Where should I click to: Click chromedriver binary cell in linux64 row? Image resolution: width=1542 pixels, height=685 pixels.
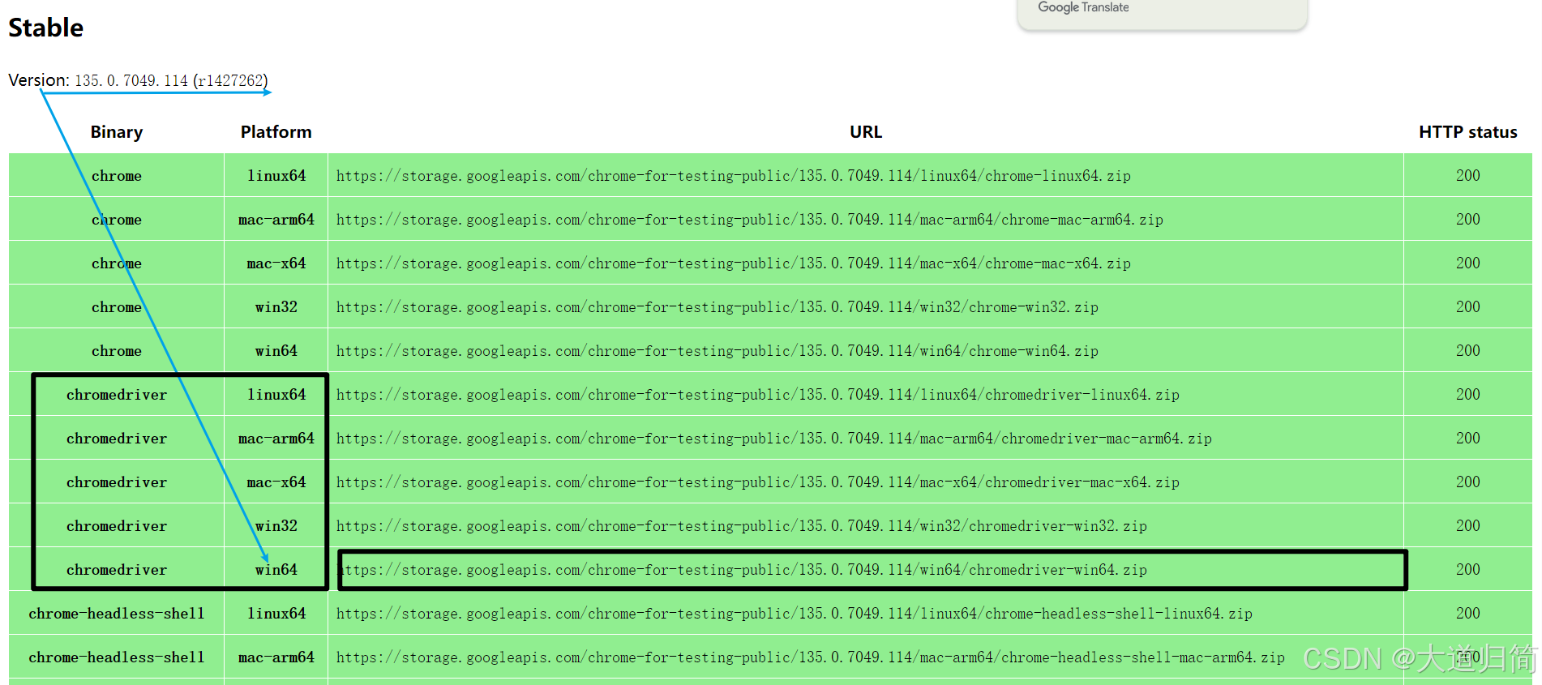click(117, 395)
